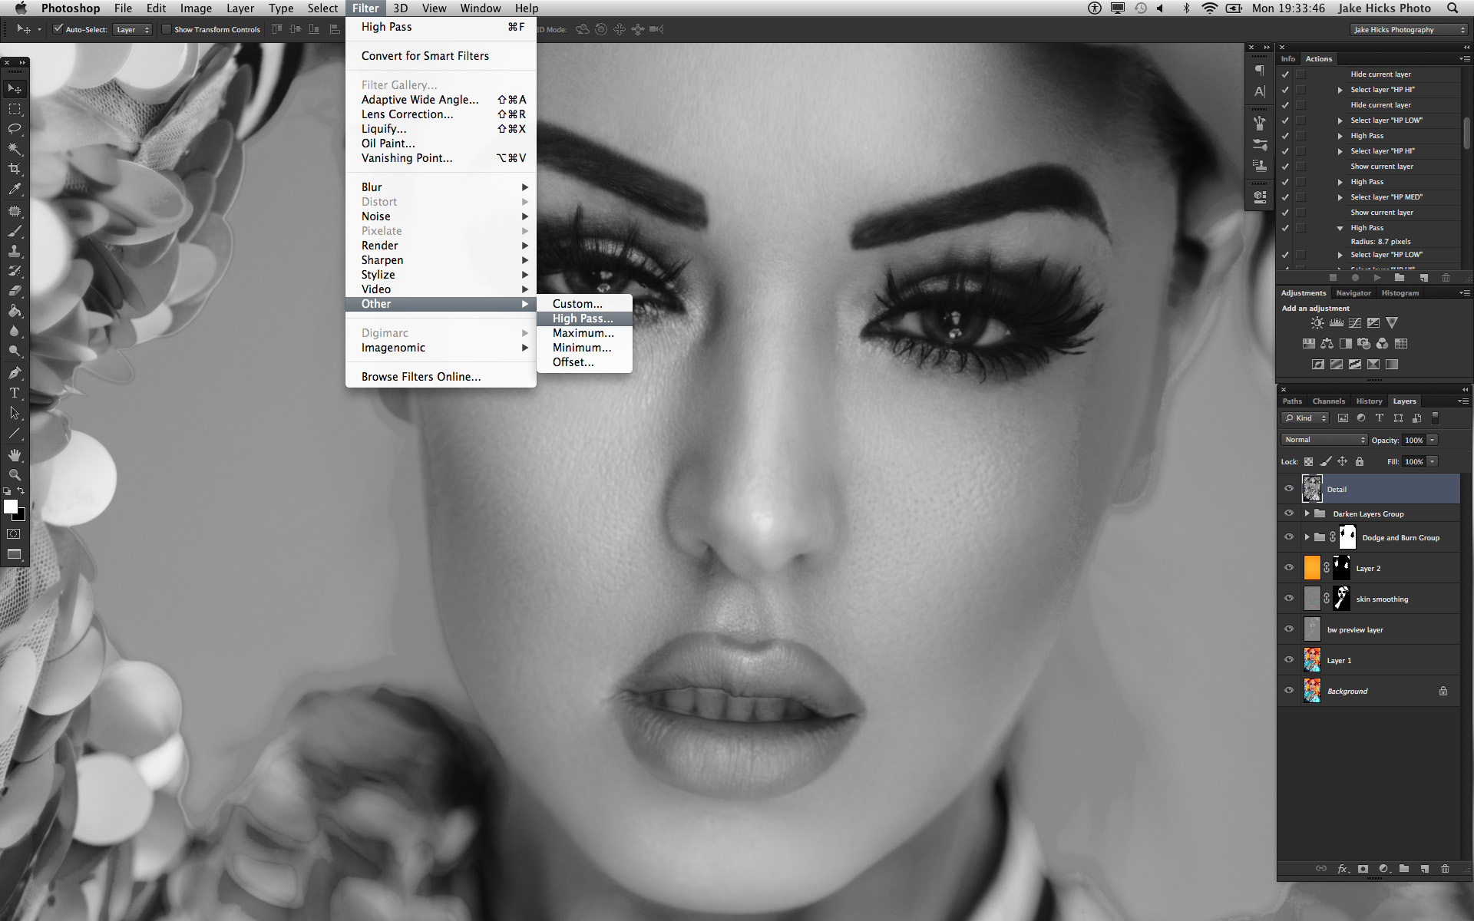Click the background color swatch

pos(21,517)
